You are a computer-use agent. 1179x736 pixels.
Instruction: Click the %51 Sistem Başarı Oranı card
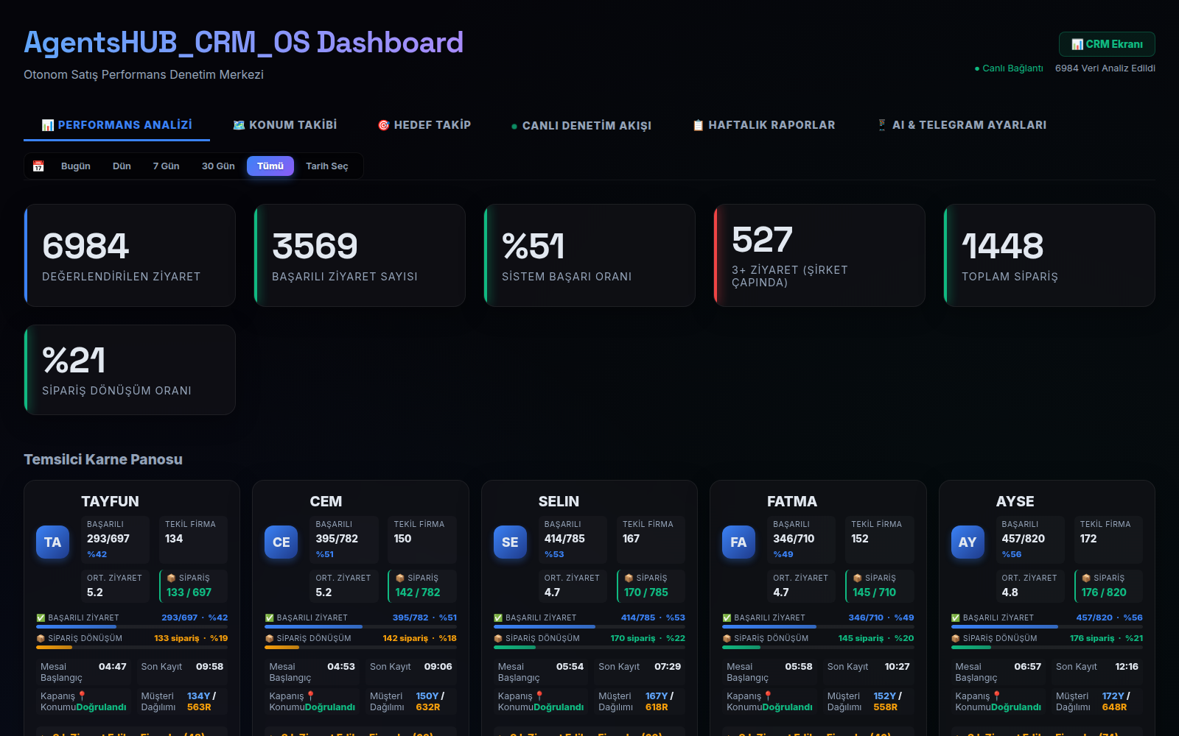(x=589, y=255)
